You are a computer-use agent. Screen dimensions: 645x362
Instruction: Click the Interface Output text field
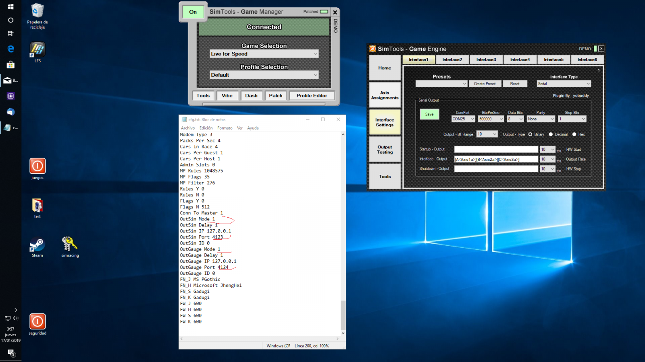tap(496, 159)
